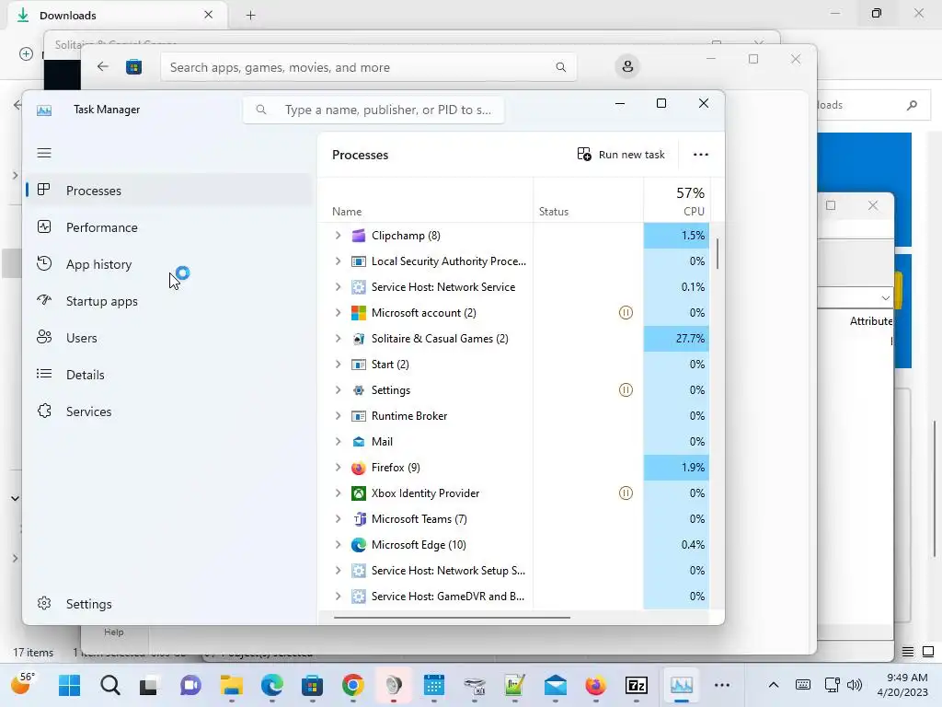Expand the Start (2) process group
The width and height of the screenshot is (942, 707).
click(x=338, y=365)
